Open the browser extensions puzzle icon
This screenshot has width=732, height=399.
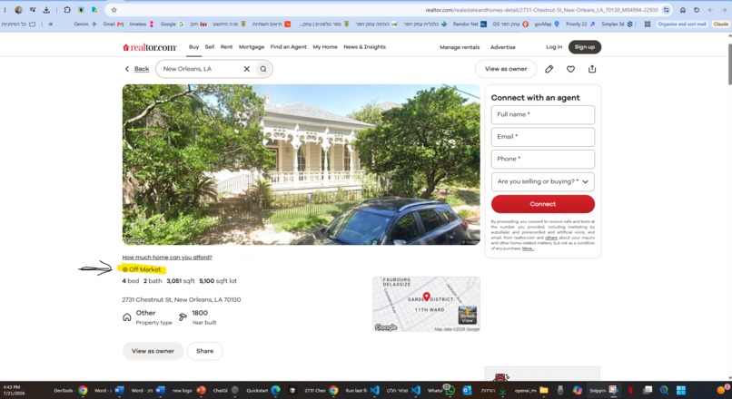(67, 10)
